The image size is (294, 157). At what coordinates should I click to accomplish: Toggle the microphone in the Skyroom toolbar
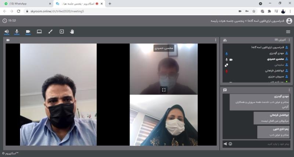(x=17, y=32)
